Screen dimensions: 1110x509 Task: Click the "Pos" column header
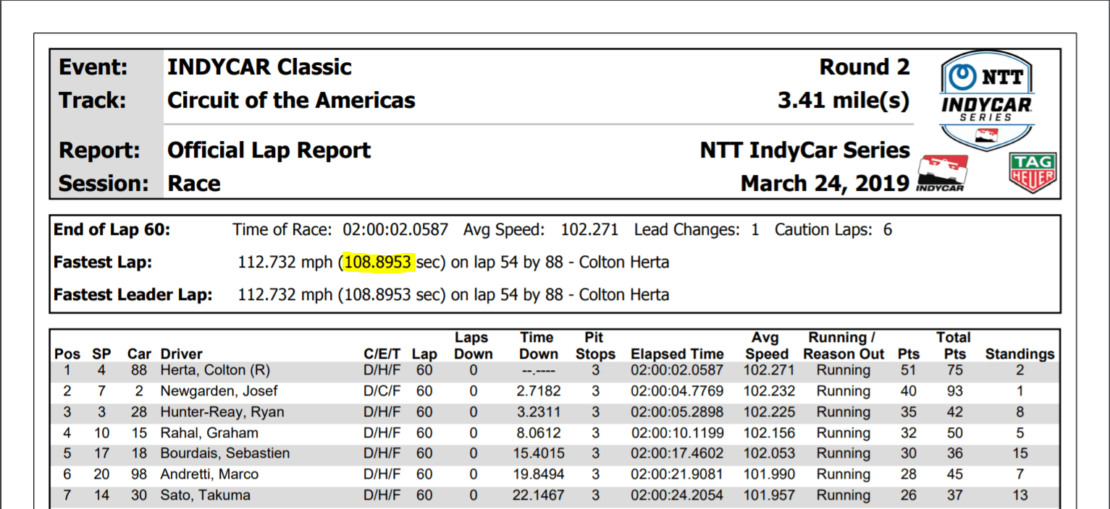(x=67, y=354)
